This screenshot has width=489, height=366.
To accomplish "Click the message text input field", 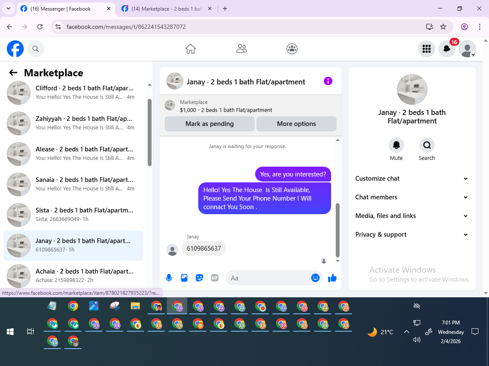I will pyautogui.click(x=269, y=278).
